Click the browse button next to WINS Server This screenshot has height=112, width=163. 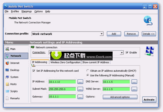click(x=134, y=89)
